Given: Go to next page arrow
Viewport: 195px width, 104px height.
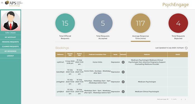Looking at the screenshot, I should 185,99.
